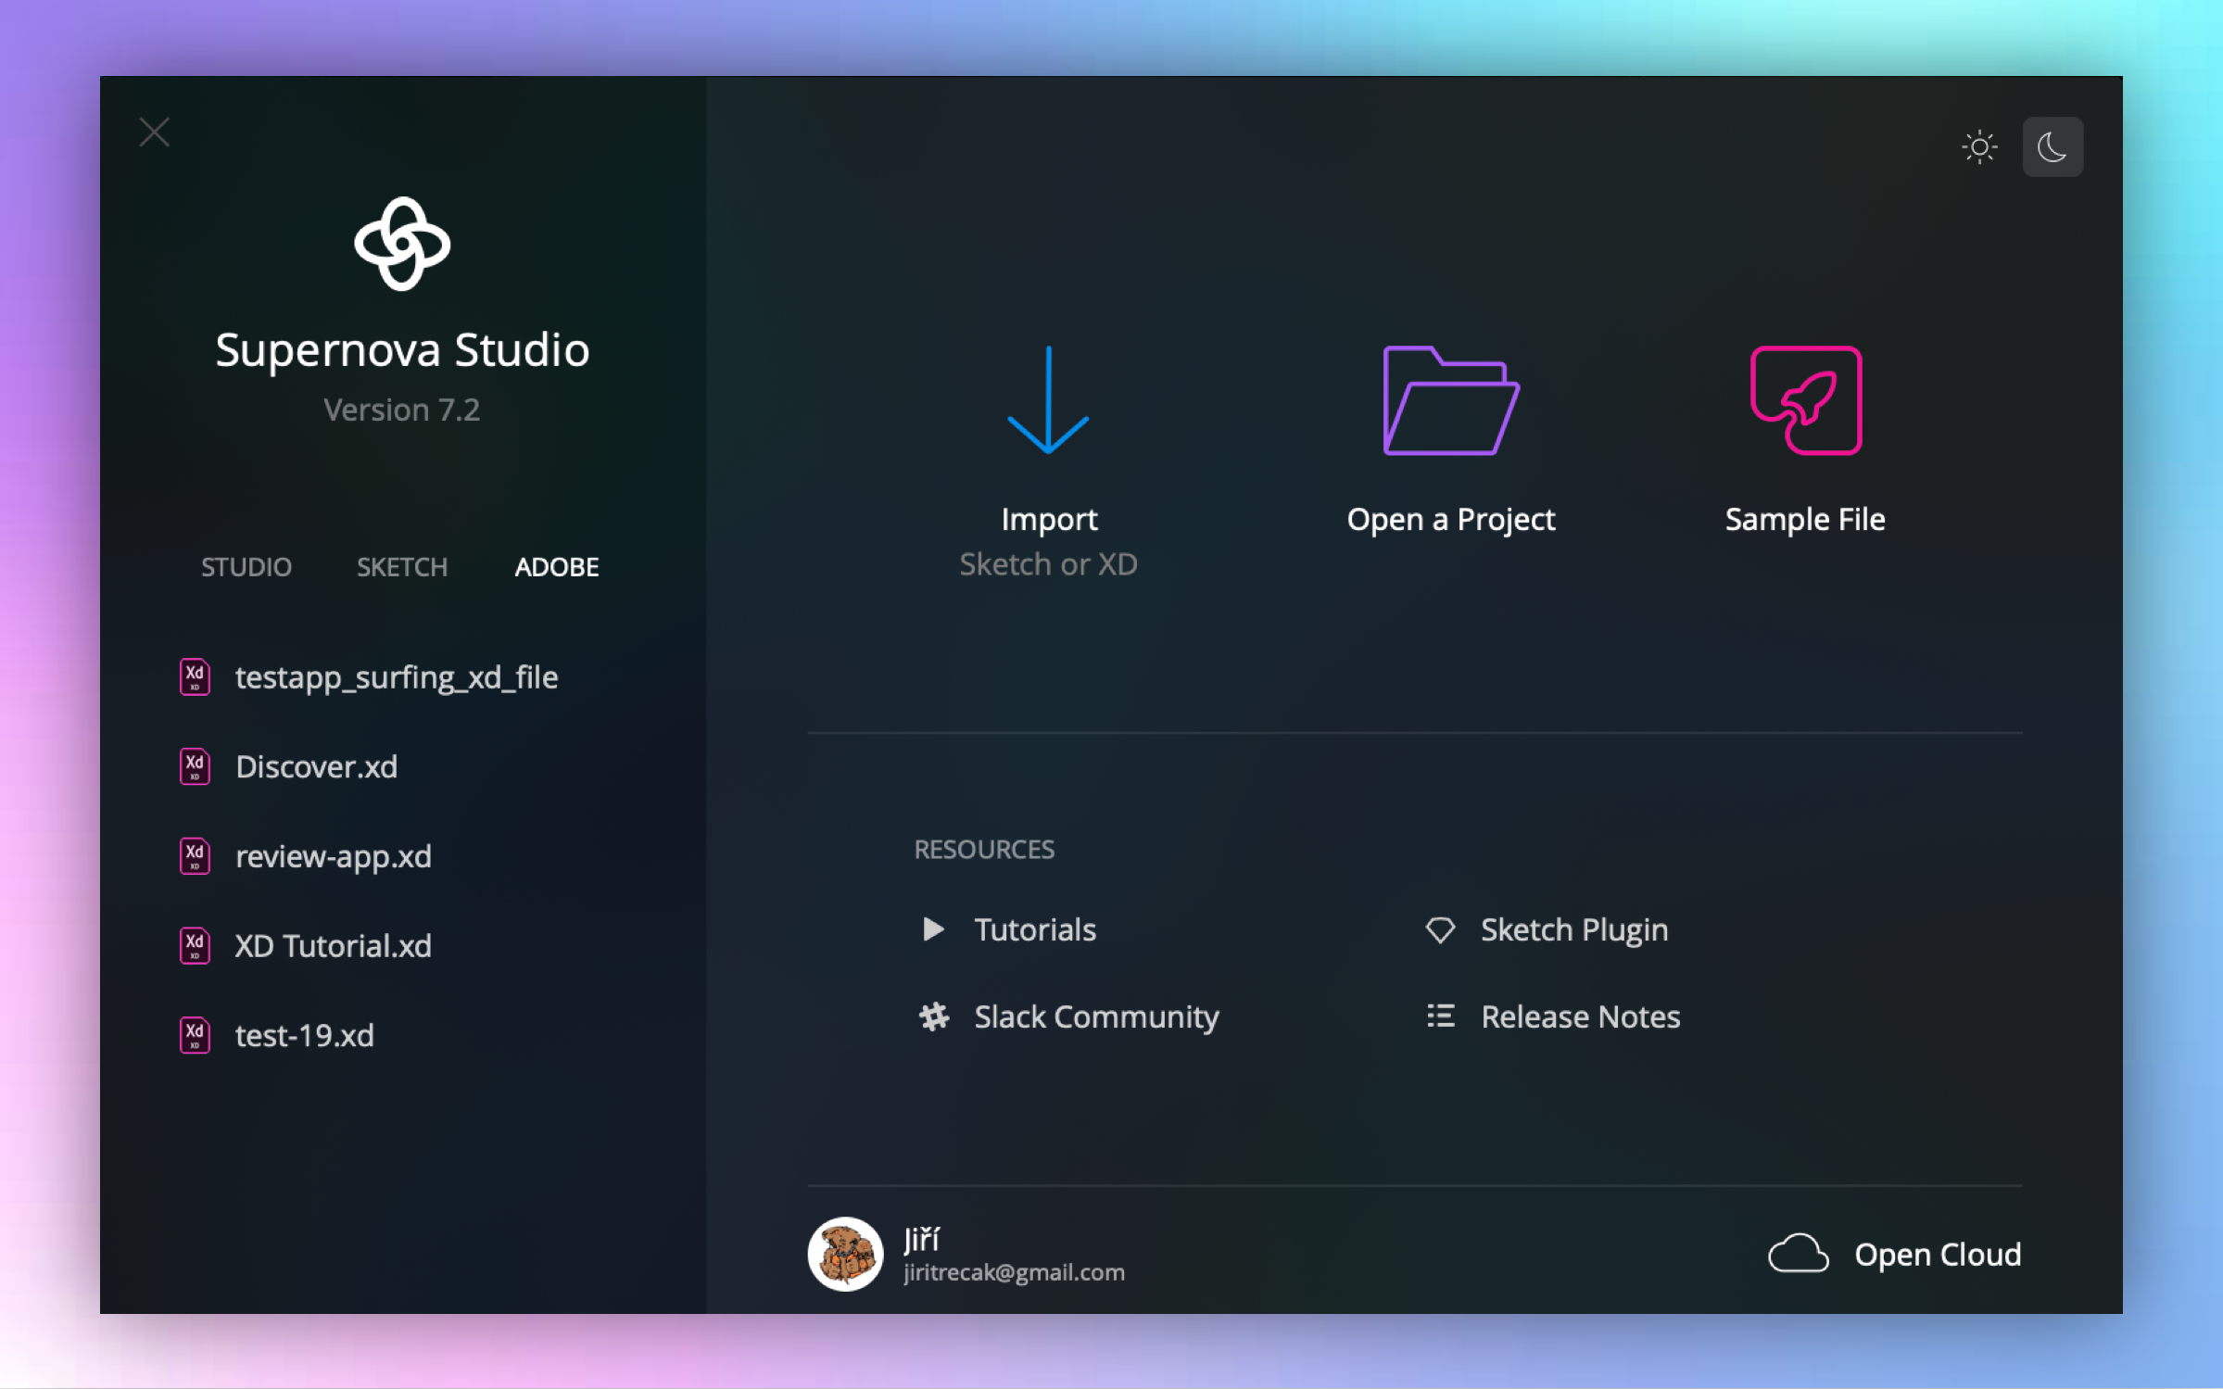Viewport: 2223px width, 1389px height.
Task: Select the ADOBE tab
Action: pyautogui.click(x=556, y=566)
